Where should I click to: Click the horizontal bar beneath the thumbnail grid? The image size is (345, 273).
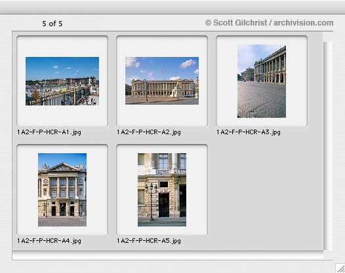[168, 255]
